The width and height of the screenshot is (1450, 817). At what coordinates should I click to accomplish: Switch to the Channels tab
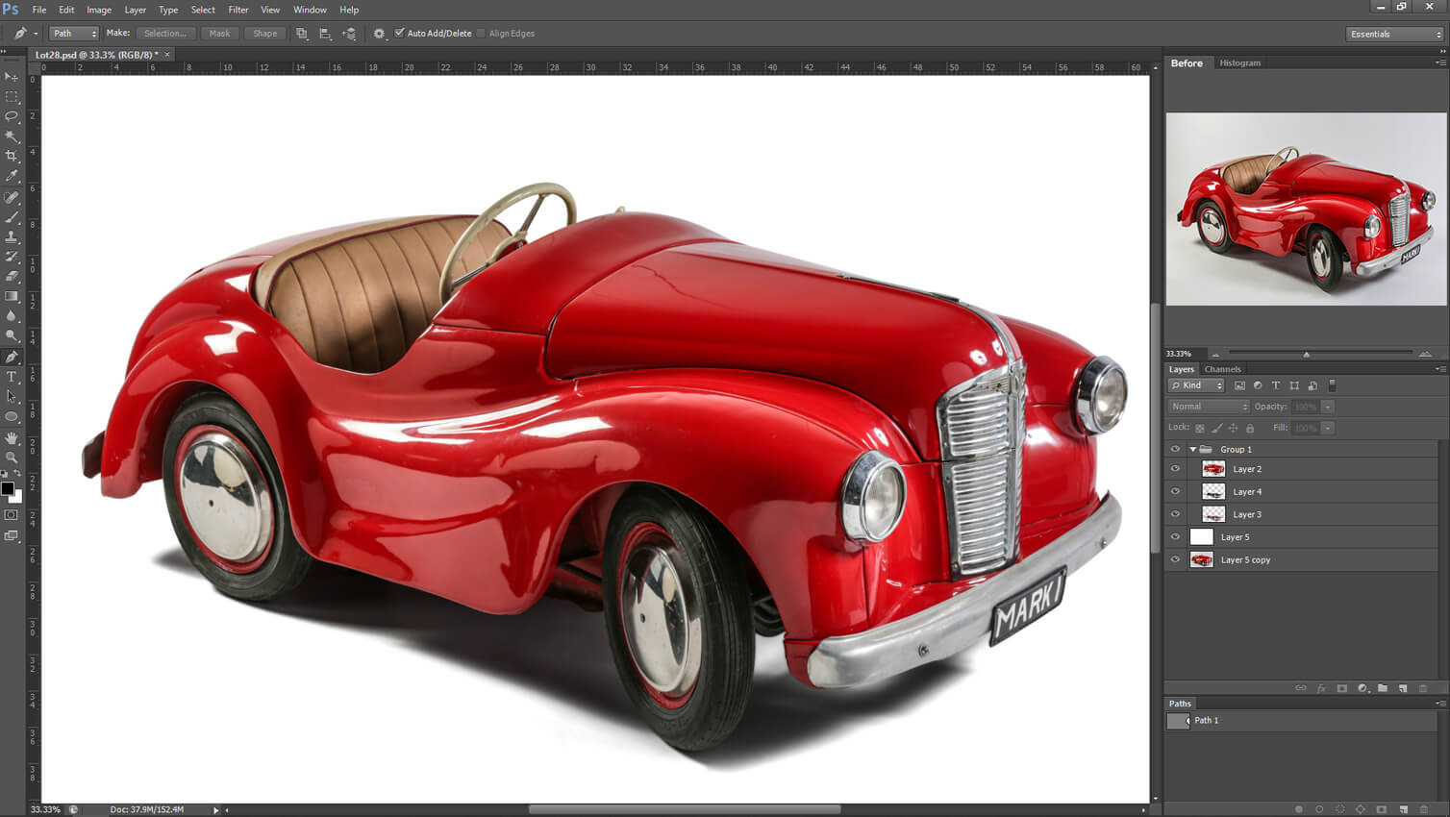click(1222, 369)
